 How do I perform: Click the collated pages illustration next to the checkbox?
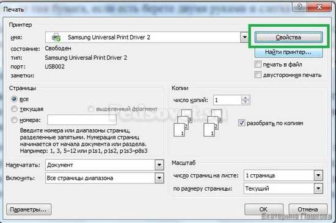[x=213, y=123]
